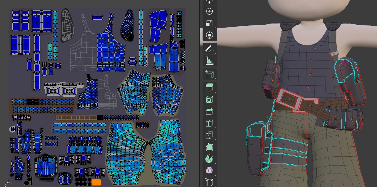Select the Smooth vertices tool
Image resolution: width=377 pixels, height=187 pixels.
point(209,171)
